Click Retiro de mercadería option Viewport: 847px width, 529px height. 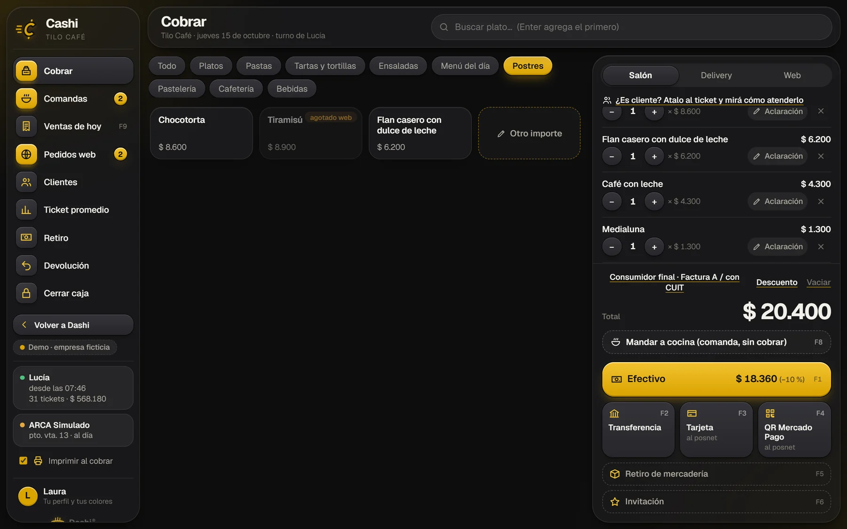tap(716, 474)
